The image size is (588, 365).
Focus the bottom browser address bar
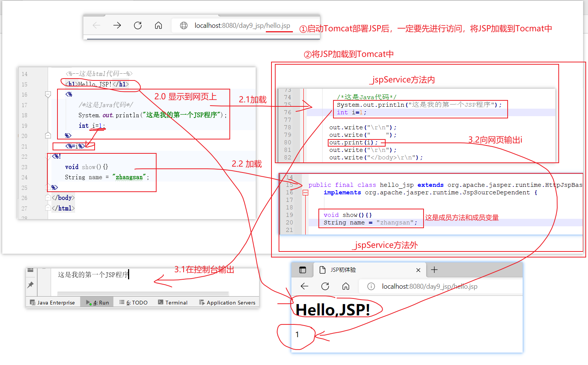(441, 286)
